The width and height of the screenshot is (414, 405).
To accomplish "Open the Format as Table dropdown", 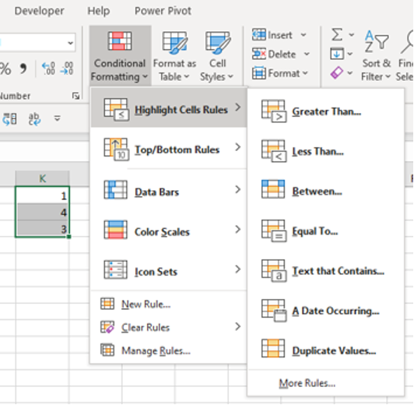I will click(x=174, y=56).
